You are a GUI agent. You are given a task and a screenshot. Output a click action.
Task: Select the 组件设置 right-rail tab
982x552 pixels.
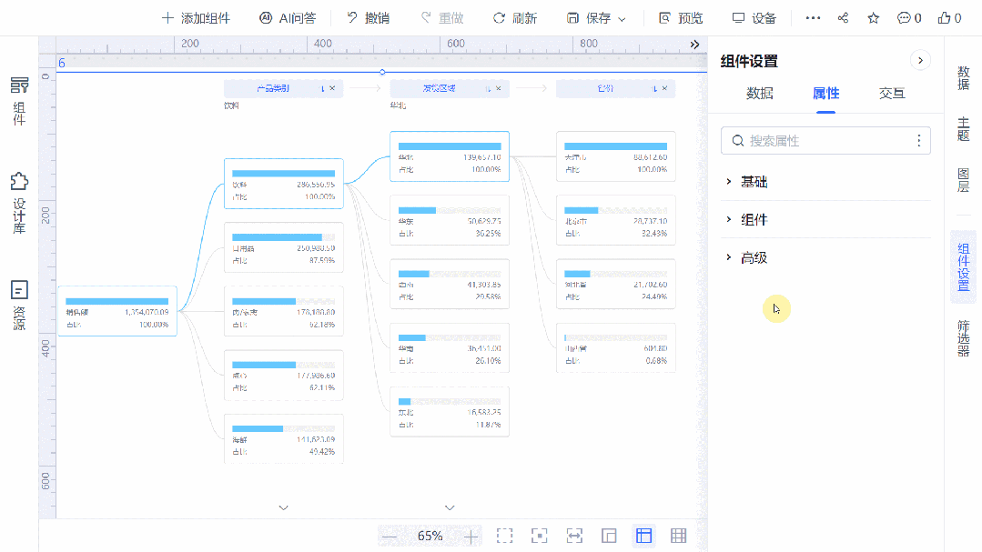click(963, 267)
